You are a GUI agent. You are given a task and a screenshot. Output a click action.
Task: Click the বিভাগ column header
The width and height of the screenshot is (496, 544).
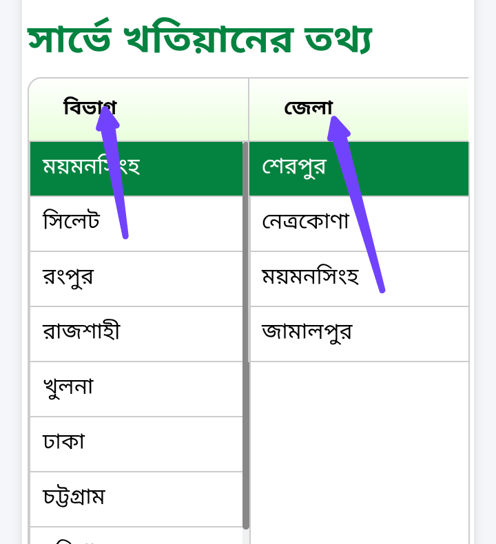click(90, 108)
